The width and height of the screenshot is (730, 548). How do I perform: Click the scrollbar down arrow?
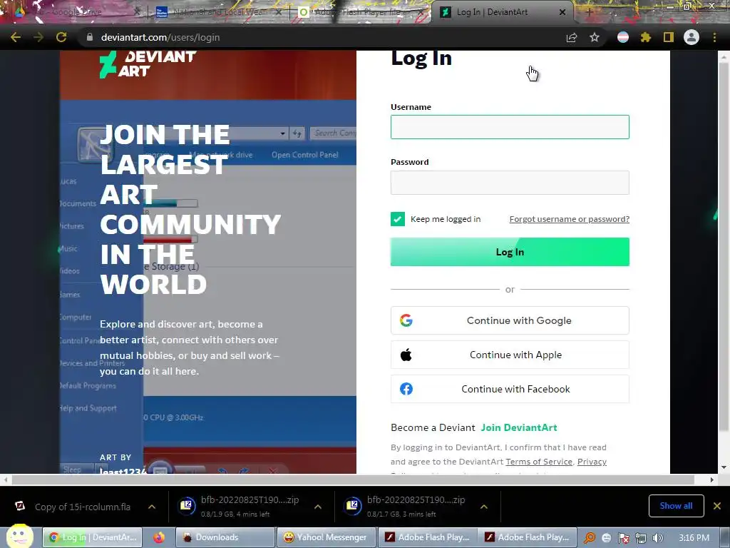tap(723, 467)
